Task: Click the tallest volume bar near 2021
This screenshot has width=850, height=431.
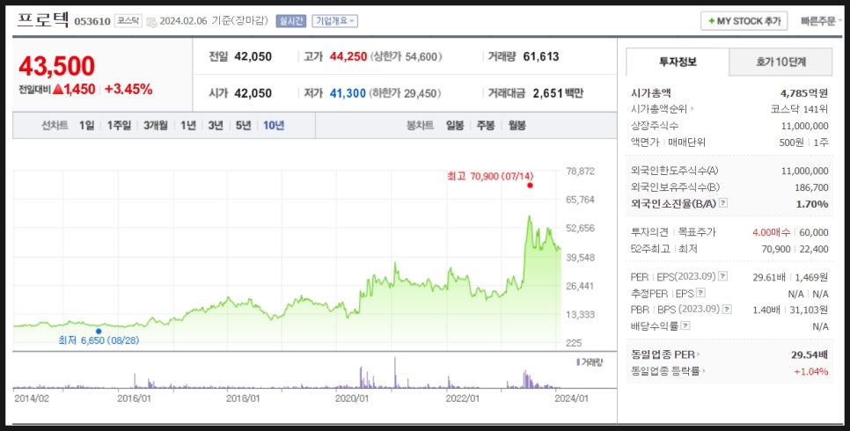Action: tap(394, 372)
